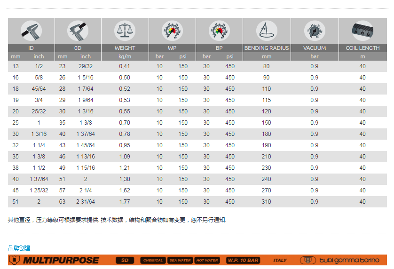Screen dimensions: 394x269
Task: Select OD mm value 63
Action: 63,202
